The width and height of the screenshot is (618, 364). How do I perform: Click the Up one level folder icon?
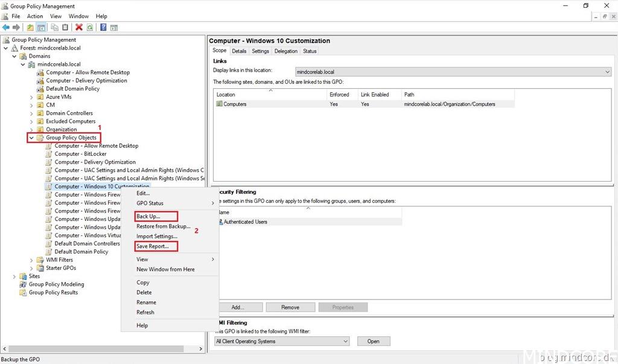tap(30, 27)
